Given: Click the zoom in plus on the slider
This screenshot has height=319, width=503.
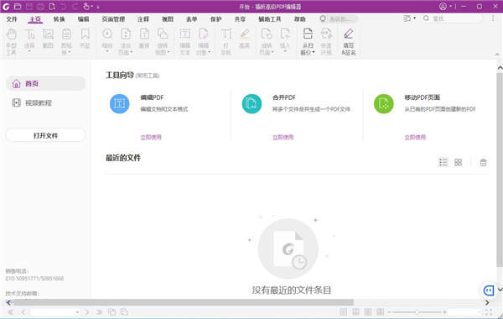Looking at the screenshot, I should (444, 312).
